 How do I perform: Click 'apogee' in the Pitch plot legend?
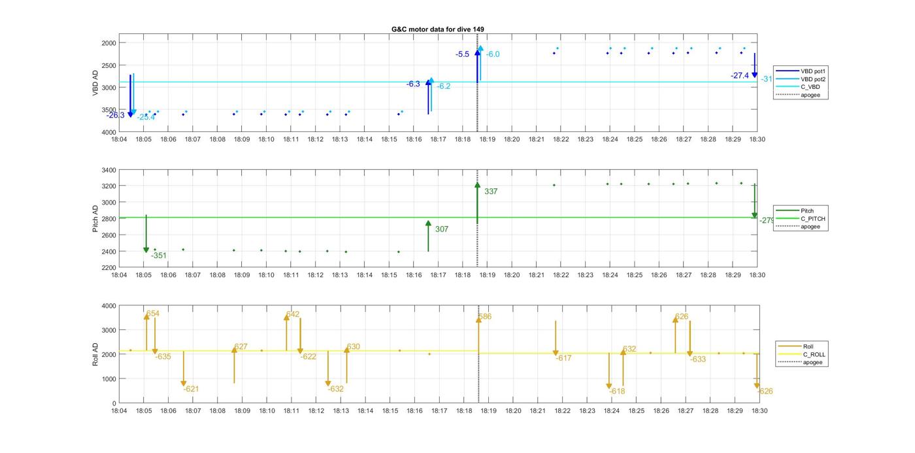(810, 227)
